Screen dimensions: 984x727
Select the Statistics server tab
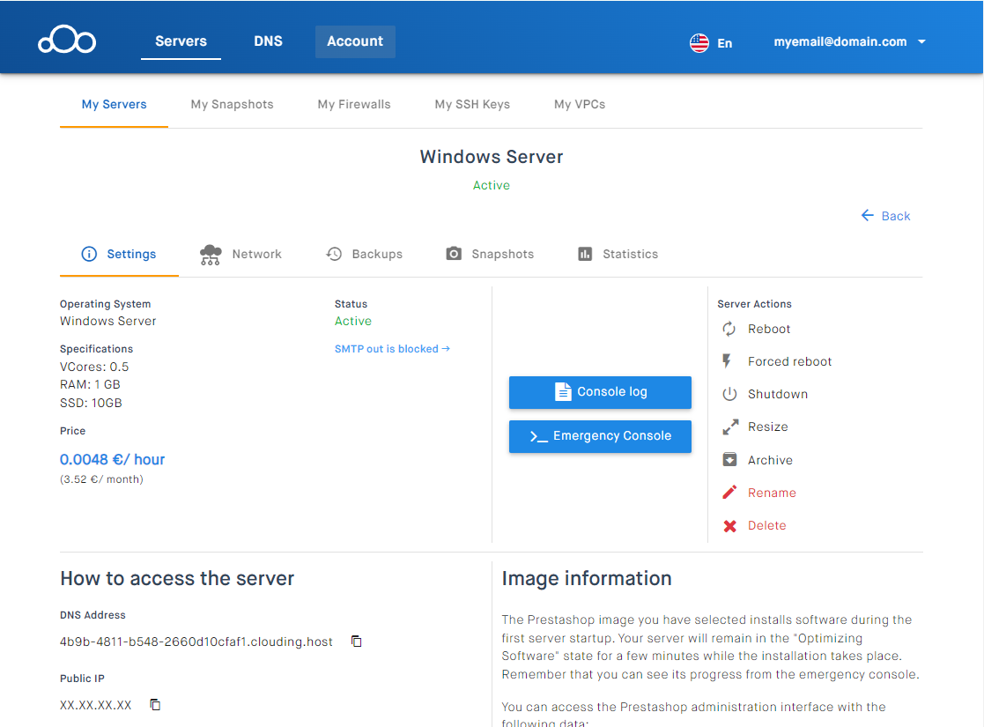point(618,254)
